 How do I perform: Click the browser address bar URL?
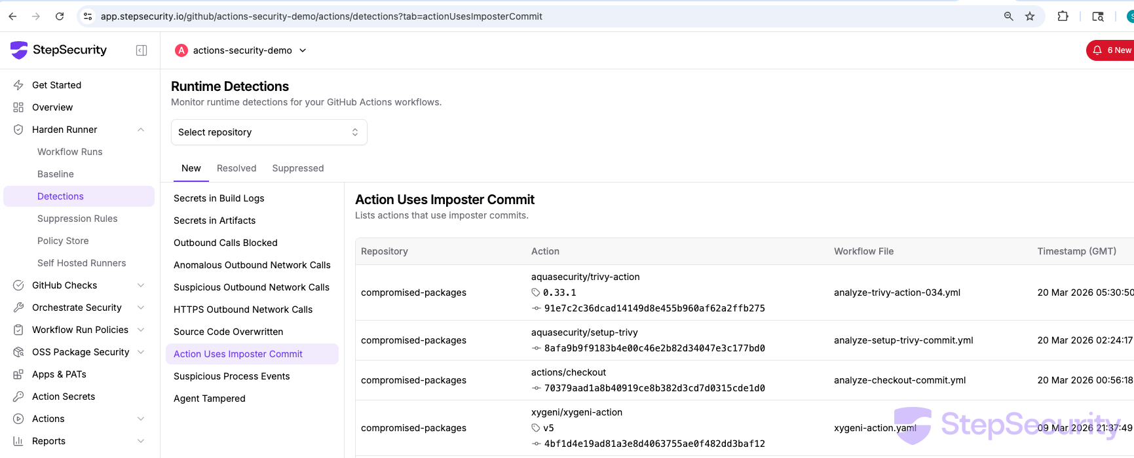[322, 16]
